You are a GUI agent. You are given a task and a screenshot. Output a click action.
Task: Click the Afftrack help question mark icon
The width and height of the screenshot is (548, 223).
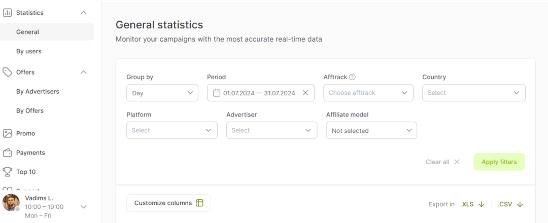click(x=353, y=77)
